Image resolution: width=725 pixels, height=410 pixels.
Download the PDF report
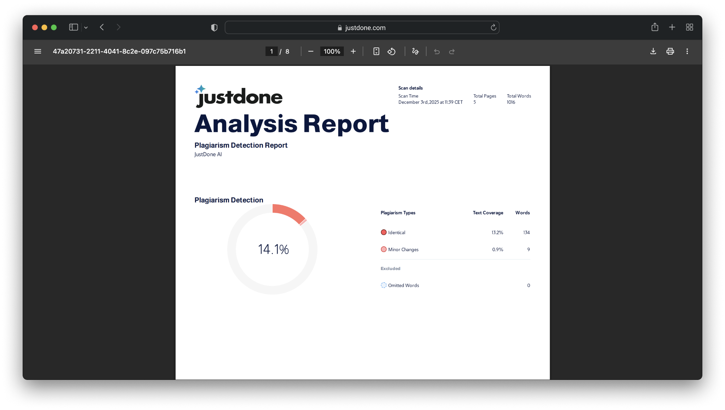click(x=653, y=51)
